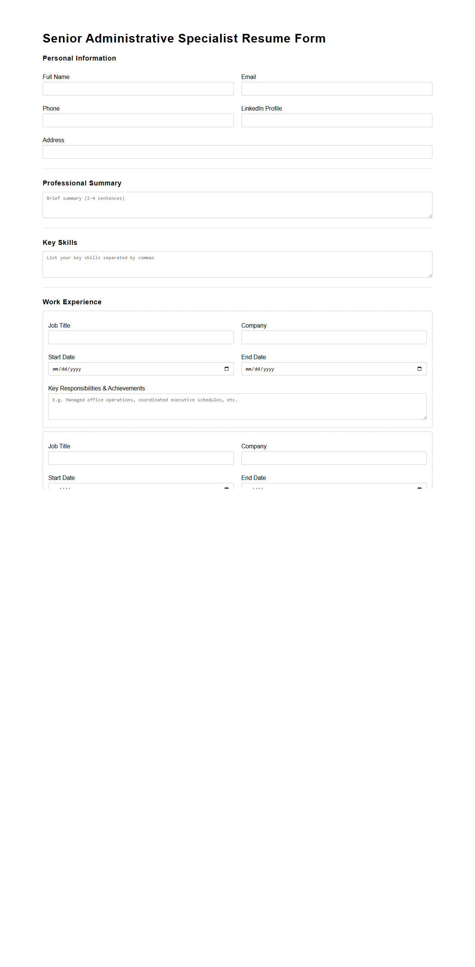Click the Key Responsibilities & Achievements textarea
This screenshot has height=967, width=475.
coord(237,406)
